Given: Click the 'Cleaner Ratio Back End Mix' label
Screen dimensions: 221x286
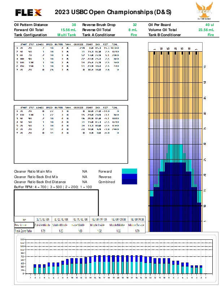Looking at the screenshot, I should click(36, 177).
